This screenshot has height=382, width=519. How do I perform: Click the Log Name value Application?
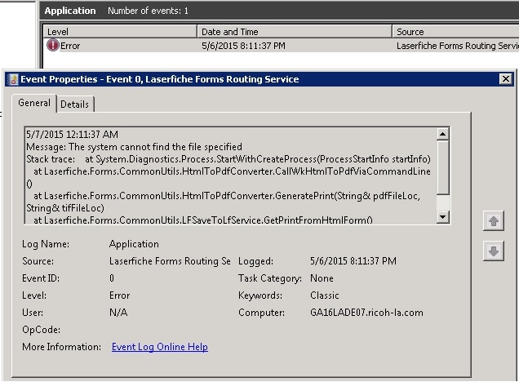[x=134, y=244]
